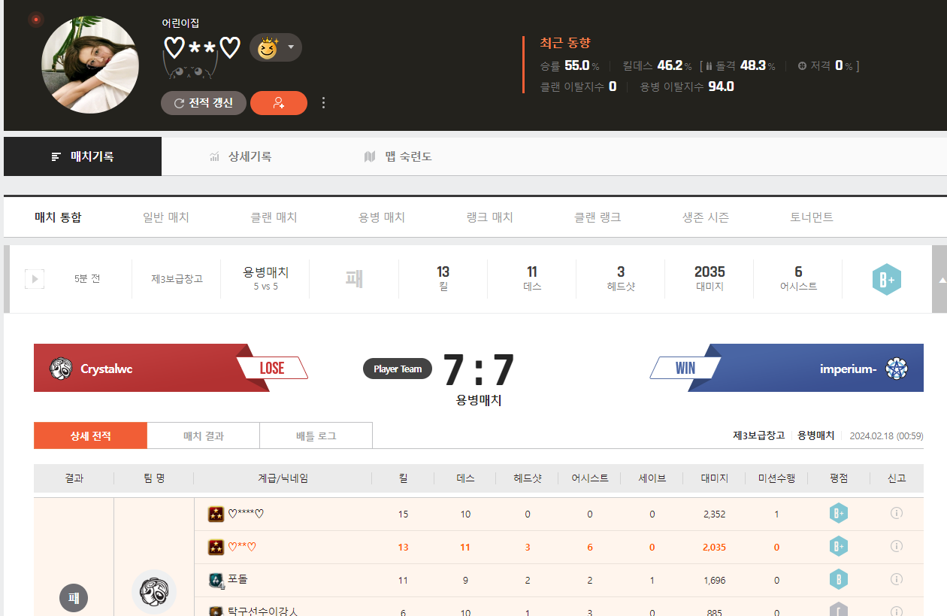Screen dimensions: 947x616
Task: Click report icon for 포돌 row
Action: click(x=896, y=579)
